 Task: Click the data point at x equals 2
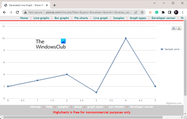pos(67,74)
